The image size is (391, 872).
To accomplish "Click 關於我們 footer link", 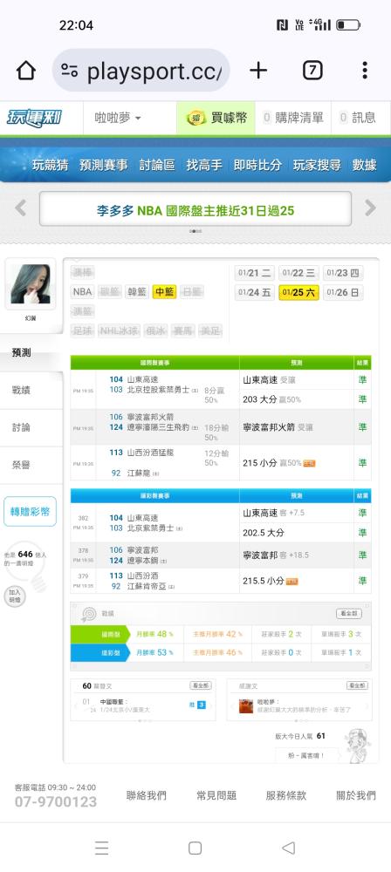I will 356,795.
